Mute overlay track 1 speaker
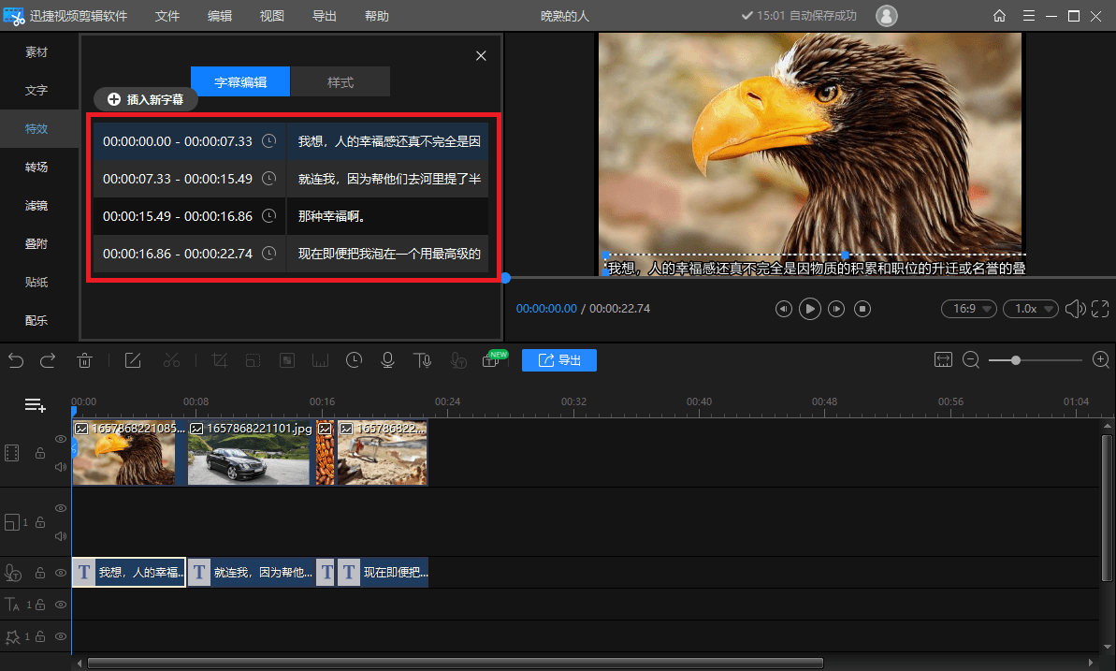This screenshot has width=1116, height=671. [x=61, y=536]
